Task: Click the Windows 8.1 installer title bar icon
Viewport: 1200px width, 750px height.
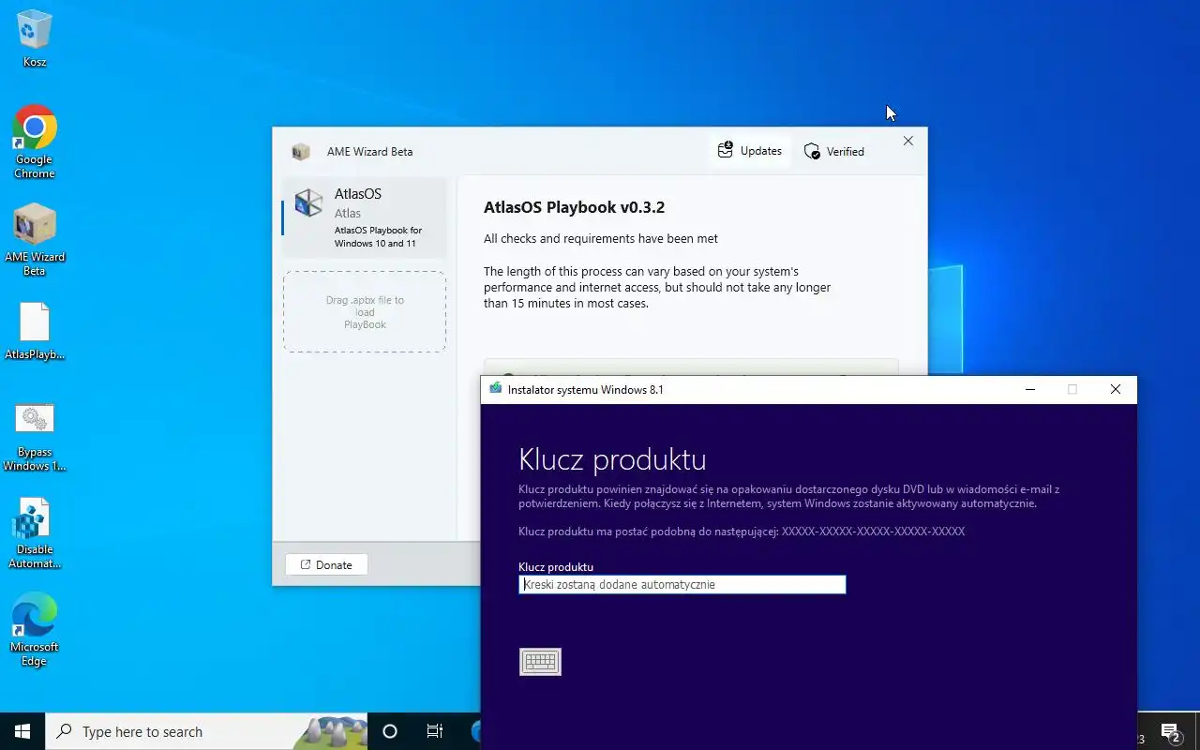Action: tap(495, 389)
